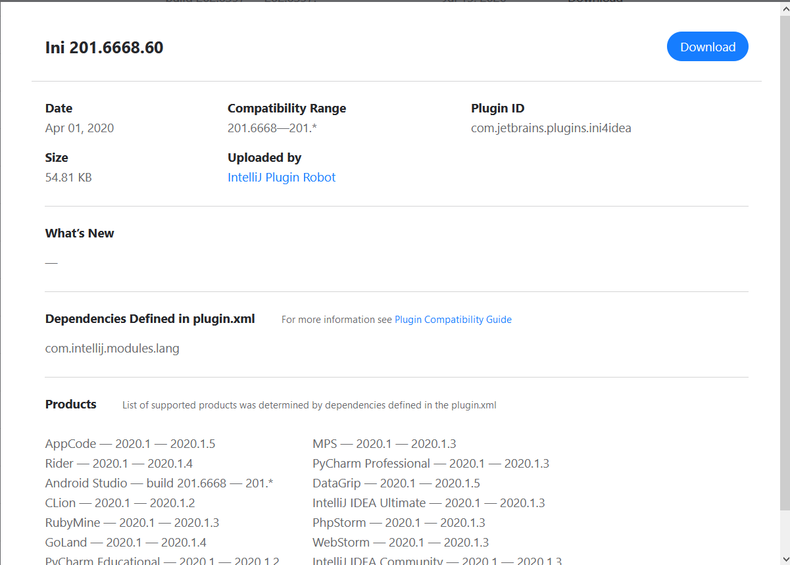Click the Android Studio build 201.6668 row
The image size is (790, 565).
(159, 483)
